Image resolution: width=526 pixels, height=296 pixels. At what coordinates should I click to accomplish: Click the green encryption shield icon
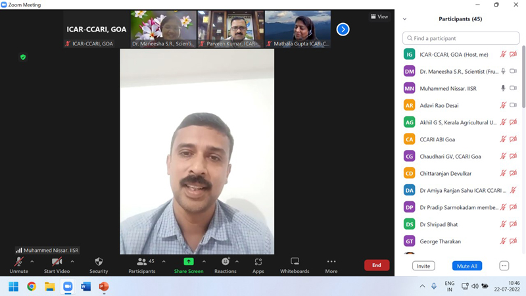coord(23,57)
